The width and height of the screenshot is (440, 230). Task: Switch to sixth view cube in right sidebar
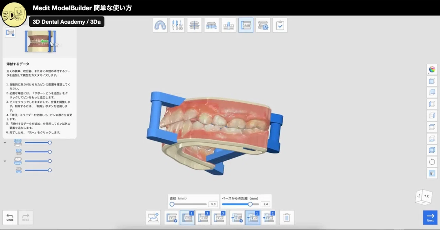point(432,139)
